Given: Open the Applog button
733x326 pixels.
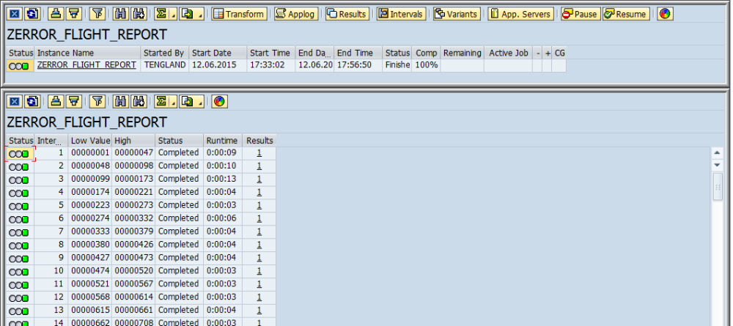Looking at the screenshot, I should (296, 14).
